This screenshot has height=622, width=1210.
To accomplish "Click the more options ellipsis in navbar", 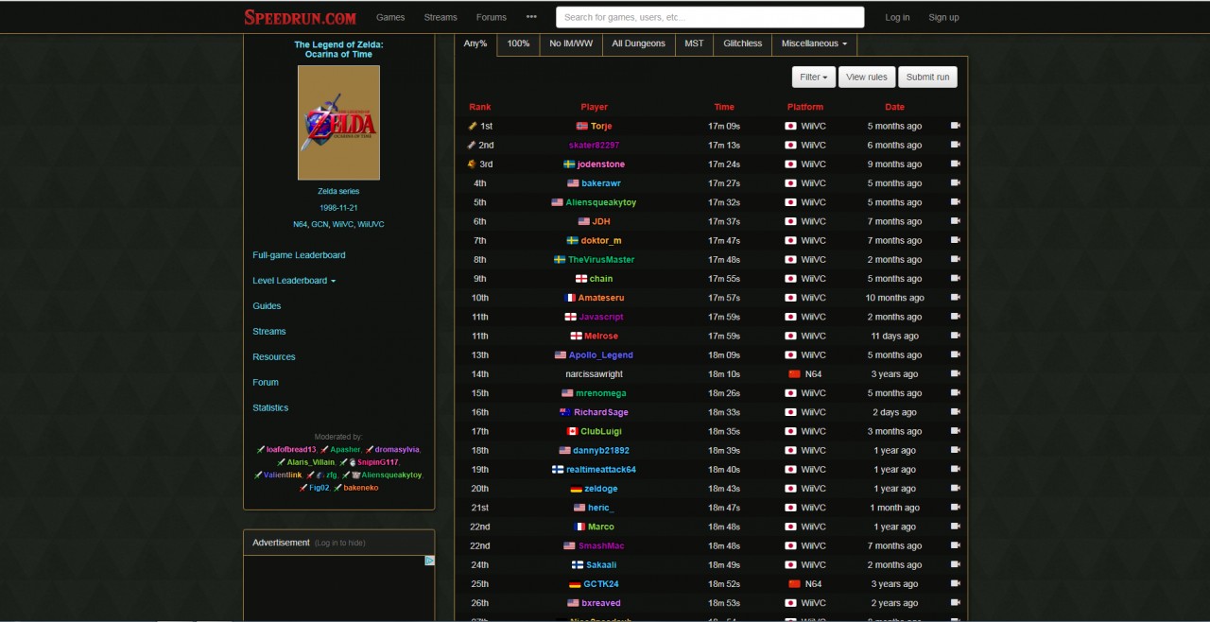I will pos(531,17).
